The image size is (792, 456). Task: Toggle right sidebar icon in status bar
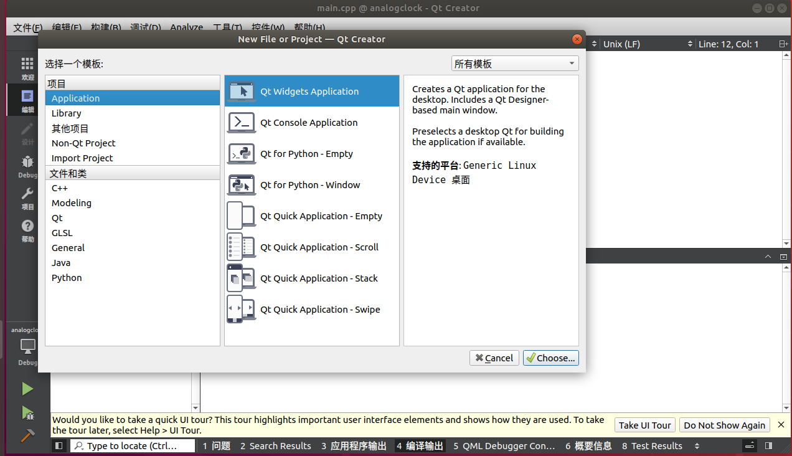point(769,446)
